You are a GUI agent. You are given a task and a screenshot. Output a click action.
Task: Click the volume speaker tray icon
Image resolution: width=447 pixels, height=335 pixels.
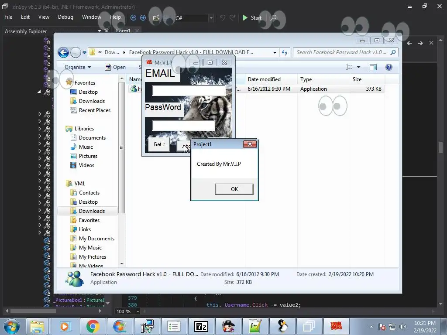click(402, 327)
